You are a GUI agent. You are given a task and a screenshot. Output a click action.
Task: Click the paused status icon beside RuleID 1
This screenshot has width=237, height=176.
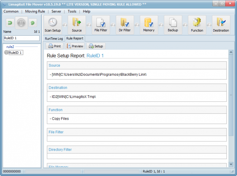coord(6,52)
